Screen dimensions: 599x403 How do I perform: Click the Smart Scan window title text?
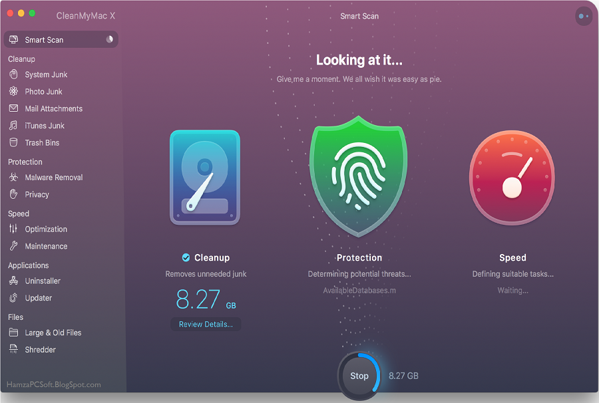pos(359,17)
